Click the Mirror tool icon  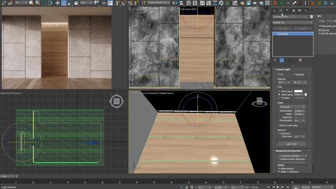pyautogui.click(x=175, y=3)
